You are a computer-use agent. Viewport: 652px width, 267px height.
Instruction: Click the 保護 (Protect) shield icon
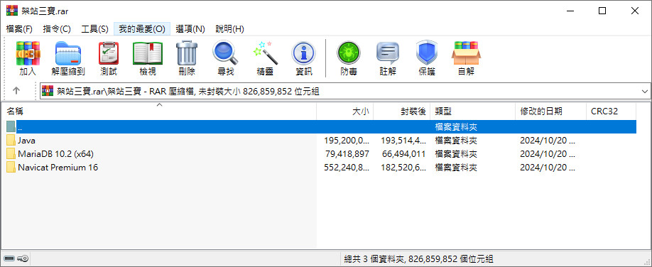427,53
